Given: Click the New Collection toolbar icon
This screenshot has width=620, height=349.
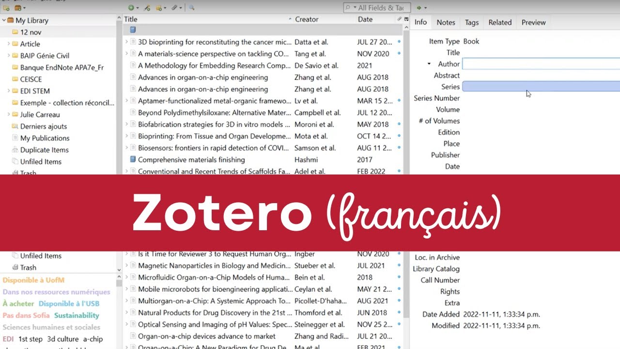Looking at the screenshot, I should pos(6,8).
